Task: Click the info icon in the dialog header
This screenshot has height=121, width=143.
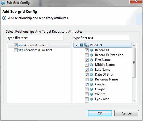Action: 4,18
